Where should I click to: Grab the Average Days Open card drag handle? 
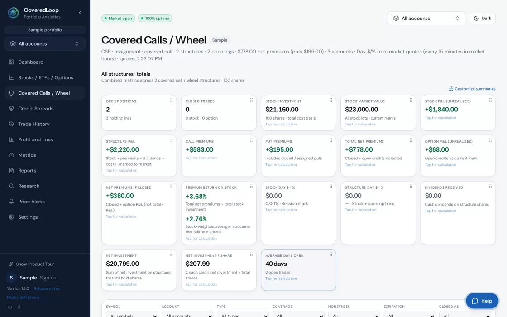coord(331,255)
